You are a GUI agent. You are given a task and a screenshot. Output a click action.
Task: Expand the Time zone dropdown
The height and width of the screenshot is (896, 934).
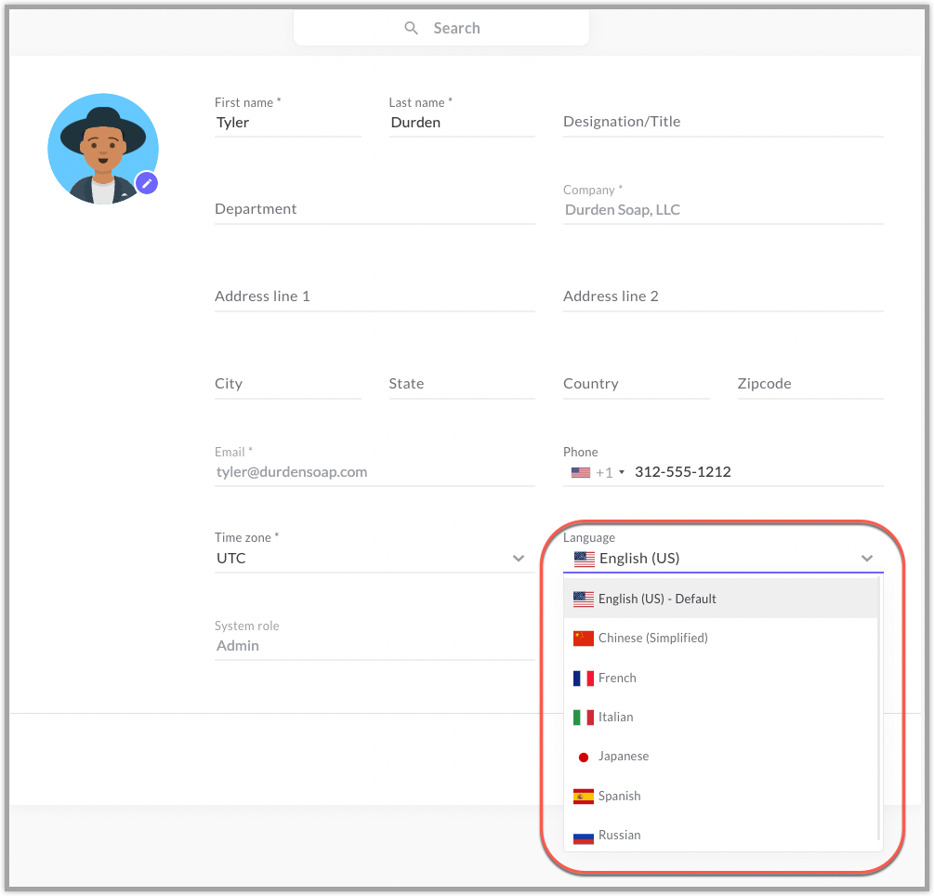519,559
